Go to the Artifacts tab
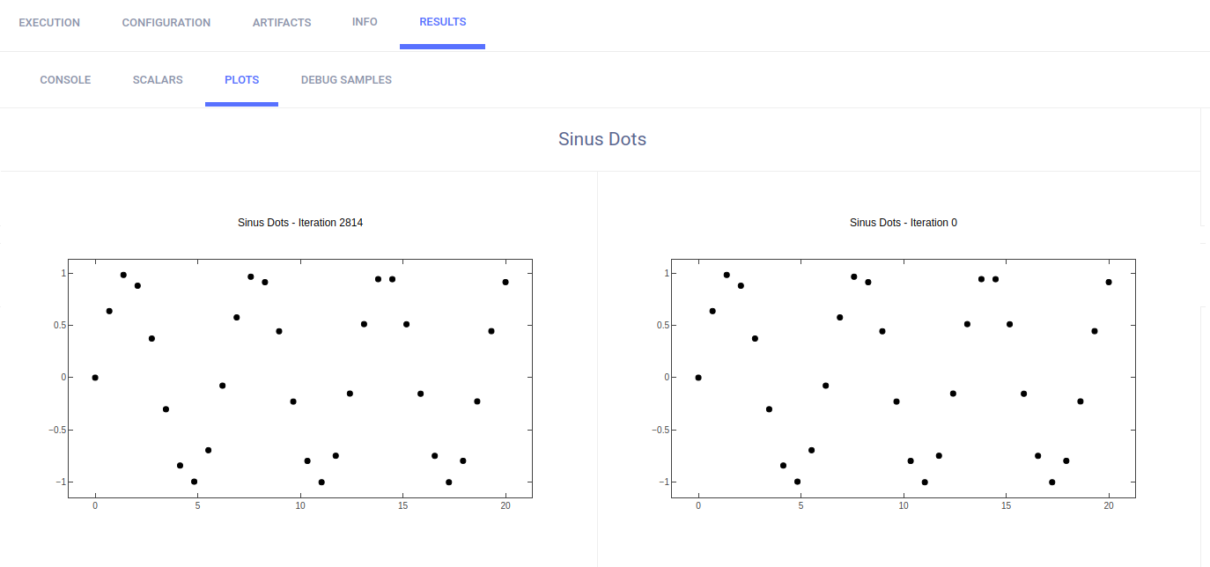This screenshot has height=567, width=1210. [x=282, y=23]
